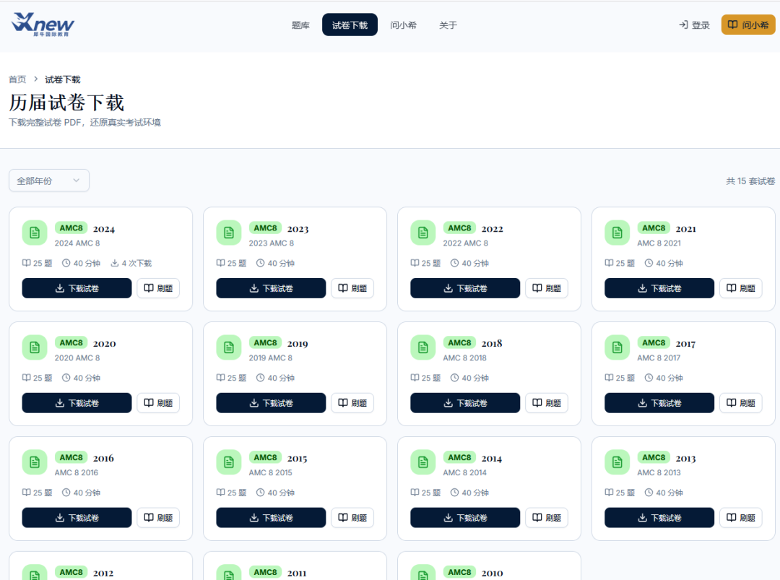Image resolution: width=780 pixels, height=580 pixels.
Task: Click the orange 问小希 button
Action: tap(748, 25)
